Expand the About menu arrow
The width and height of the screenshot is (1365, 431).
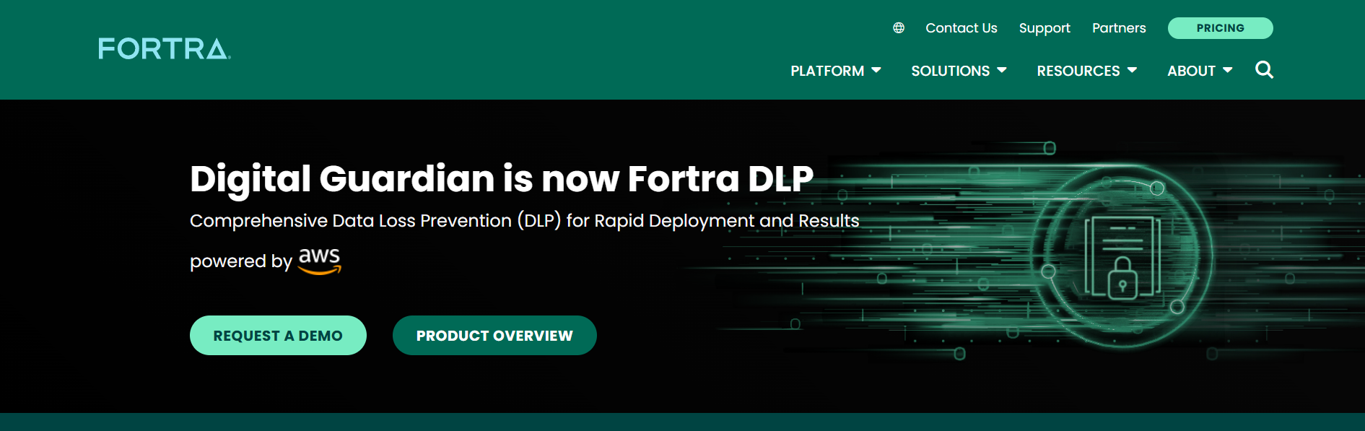point(1228,70)
